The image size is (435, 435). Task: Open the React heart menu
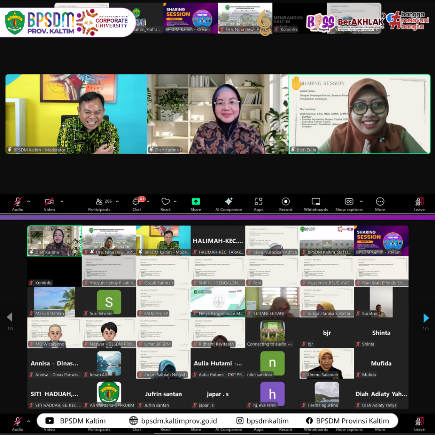[x=166, y=204]
